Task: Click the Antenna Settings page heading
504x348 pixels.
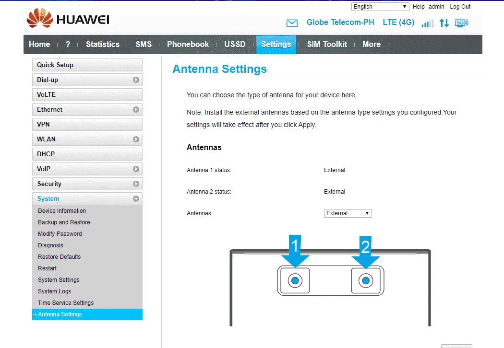Action: pyautogui.click(x=219, y=69)
